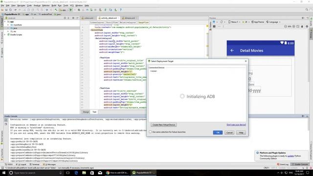The width and height of the screenshot is (313, 176).
Task: Open the File menu
Action: coord(2,5)
